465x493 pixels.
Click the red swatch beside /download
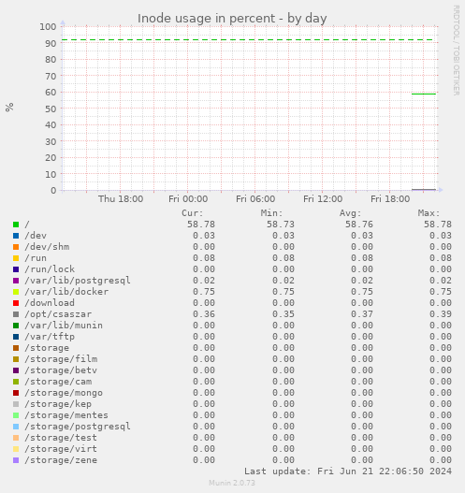pyautogui.click(x=16, y=303)
